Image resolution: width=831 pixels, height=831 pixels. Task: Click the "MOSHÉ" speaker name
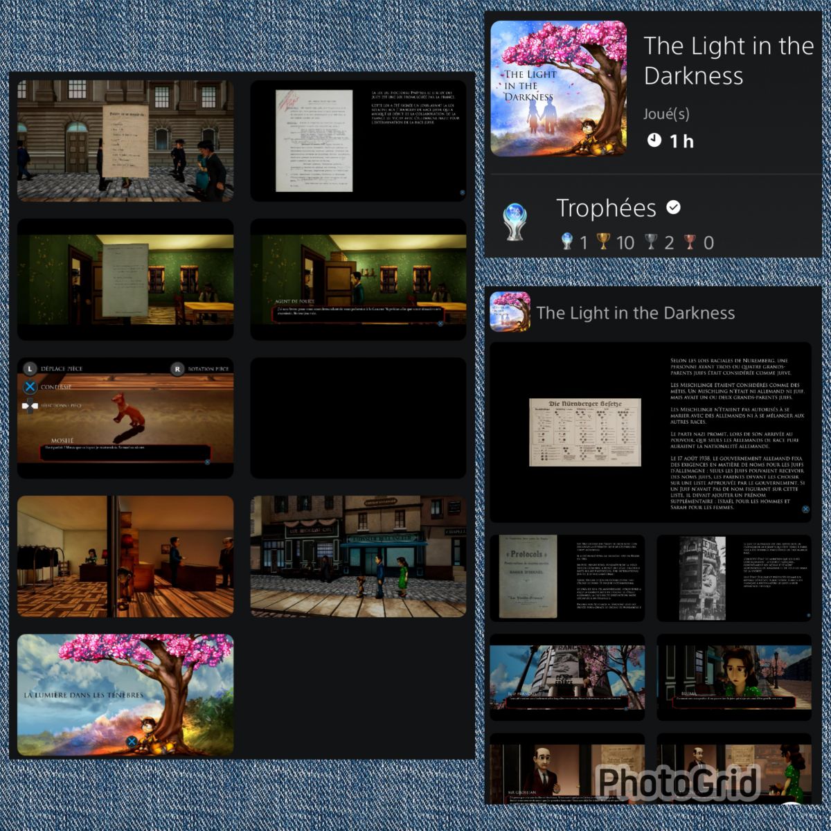pyautogui.click(x=62, y=440)
